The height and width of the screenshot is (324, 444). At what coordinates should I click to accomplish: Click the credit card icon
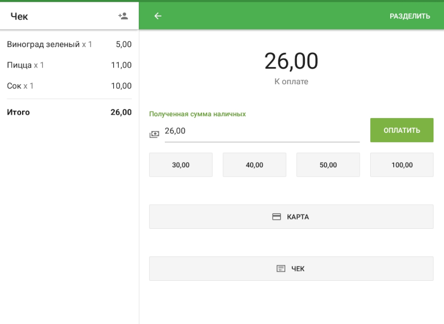276,217
